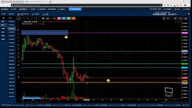
Task: Toggle fullscreen chart mode
Action: (164, 18)
